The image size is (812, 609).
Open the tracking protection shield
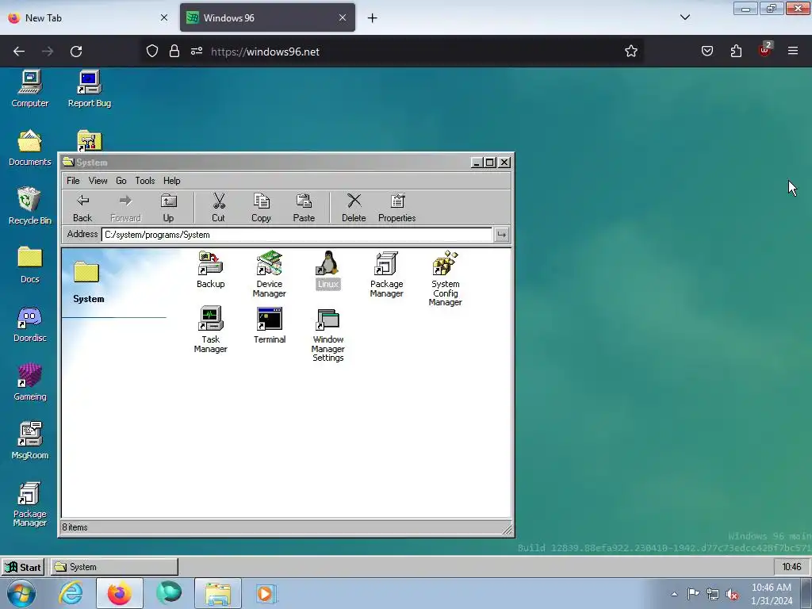pos(151,52)
